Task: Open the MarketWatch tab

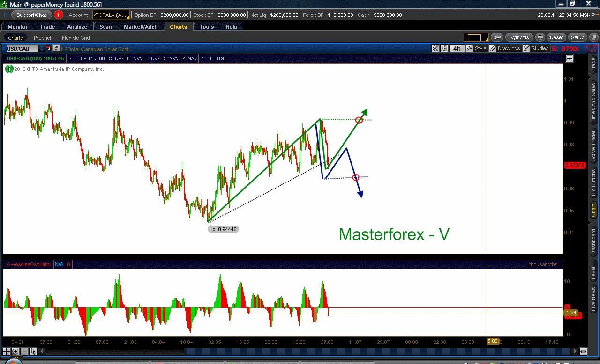Action: coord(141,27)
